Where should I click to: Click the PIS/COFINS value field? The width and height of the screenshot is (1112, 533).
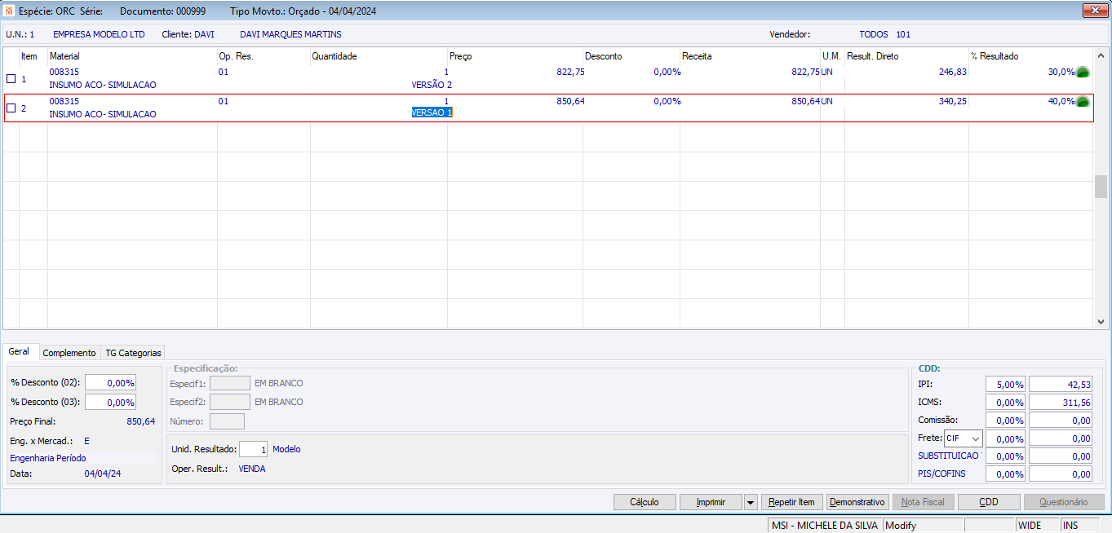[x=1061, y=474]
